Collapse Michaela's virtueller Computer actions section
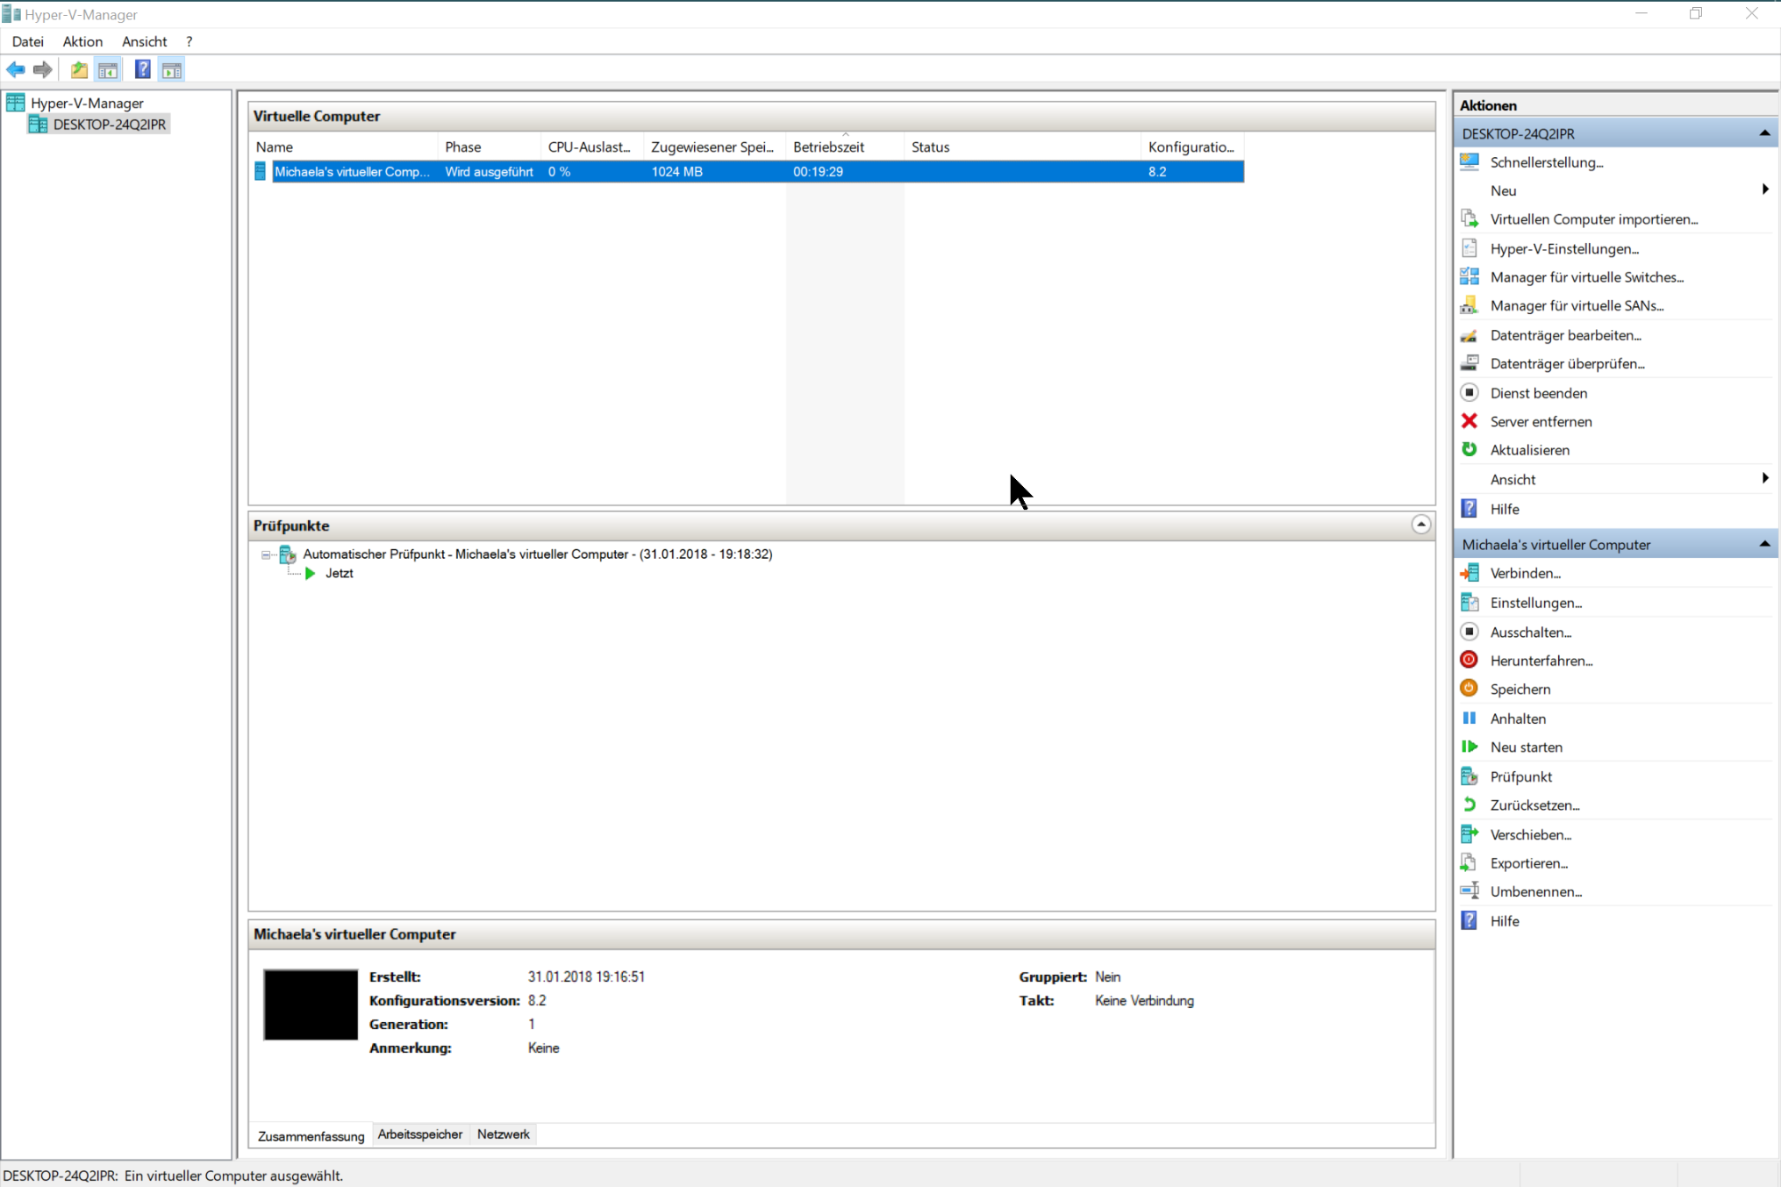This screenshot has height=1187, width=1781. pyautogui.click(x=1764, y=544)
